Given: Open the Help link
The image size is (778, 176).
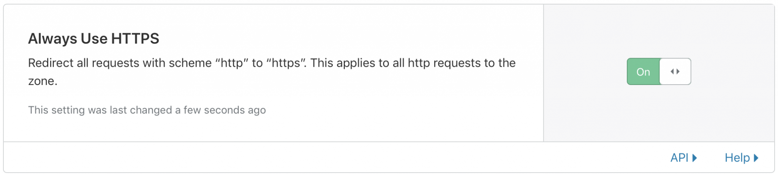Looking at the screenshot, I should [x=741, y=157].
